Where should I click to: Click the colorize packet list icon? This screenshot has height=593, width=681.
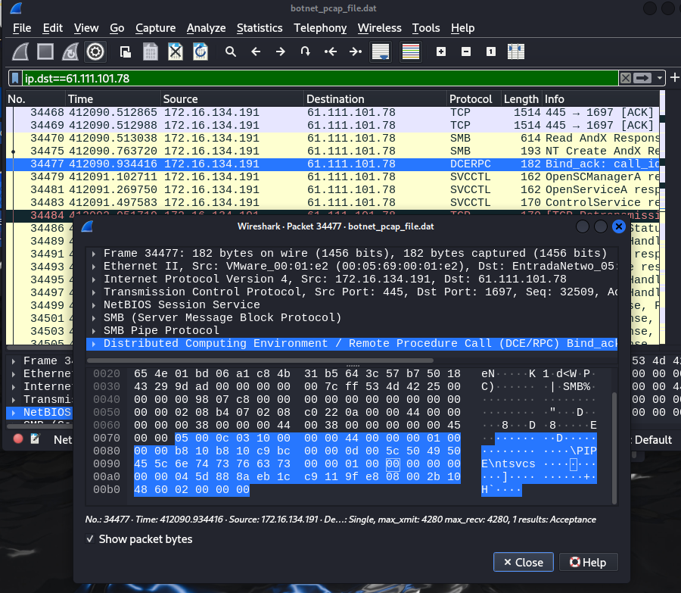click(411, 51)
